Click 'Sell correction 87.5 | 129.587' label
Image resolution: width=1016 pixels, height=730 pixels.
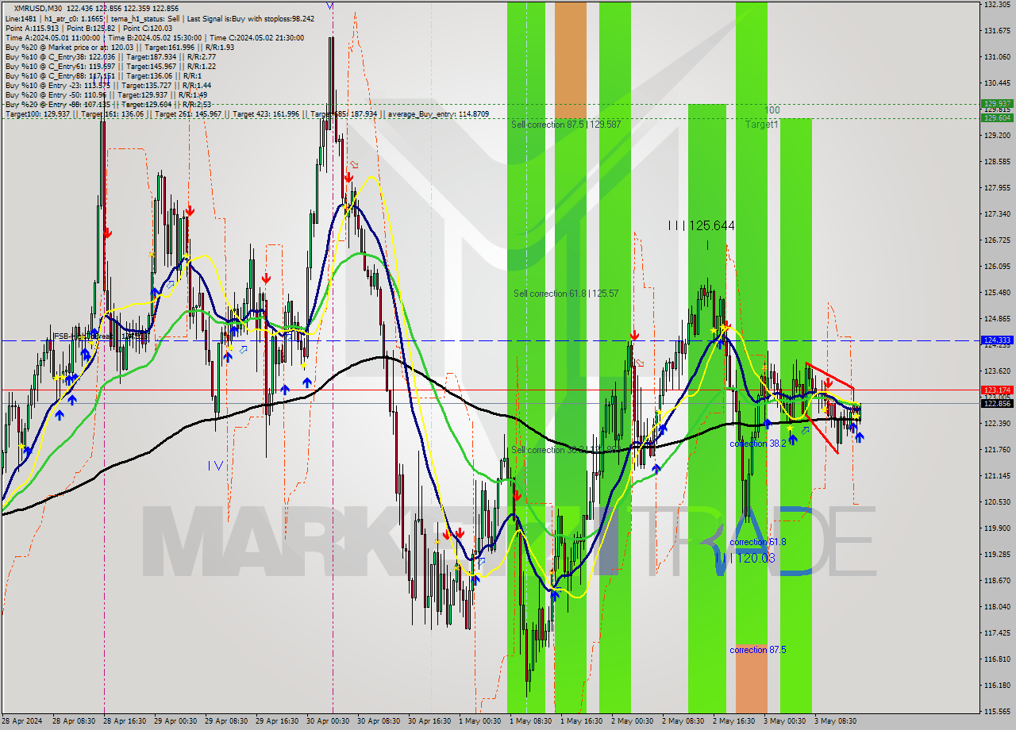[x=567, y=125]
